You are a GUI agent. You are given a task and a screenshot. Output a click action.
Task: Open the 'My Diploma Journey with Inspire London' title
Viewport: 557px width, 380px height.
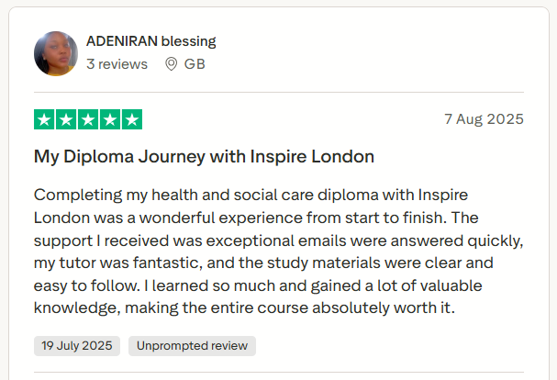(204, 157)
